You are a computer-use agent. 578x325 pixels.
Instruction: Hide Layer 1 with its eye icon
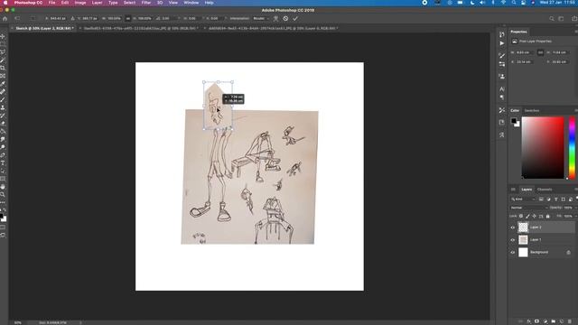click(x=513, y=240)
